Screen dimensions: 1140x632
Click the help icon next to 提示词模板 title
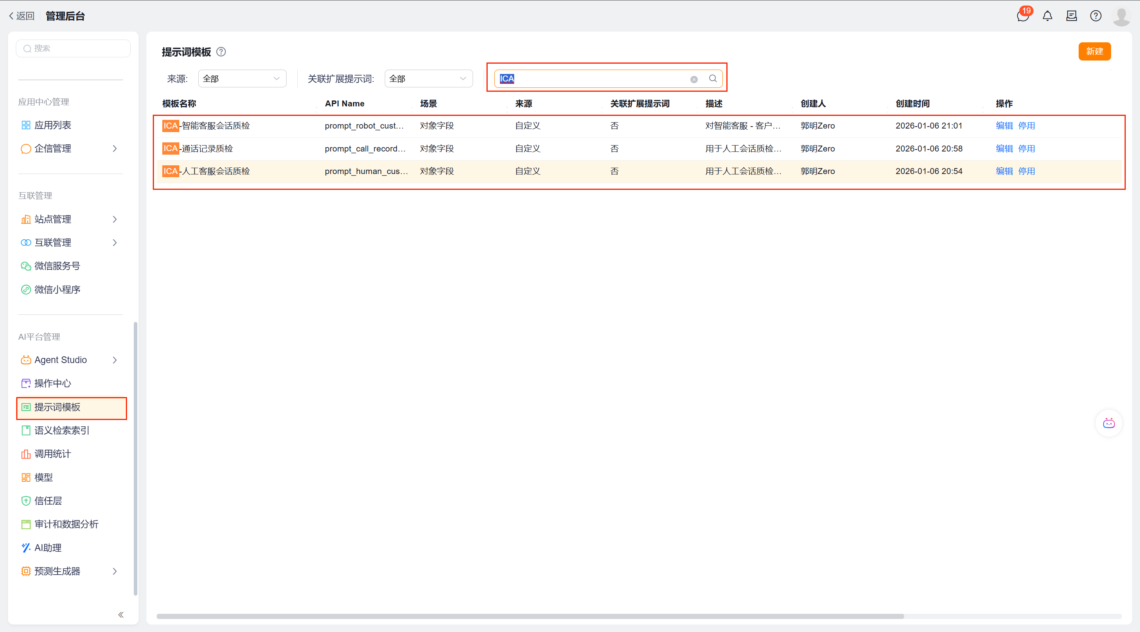(x=221, y=52)
